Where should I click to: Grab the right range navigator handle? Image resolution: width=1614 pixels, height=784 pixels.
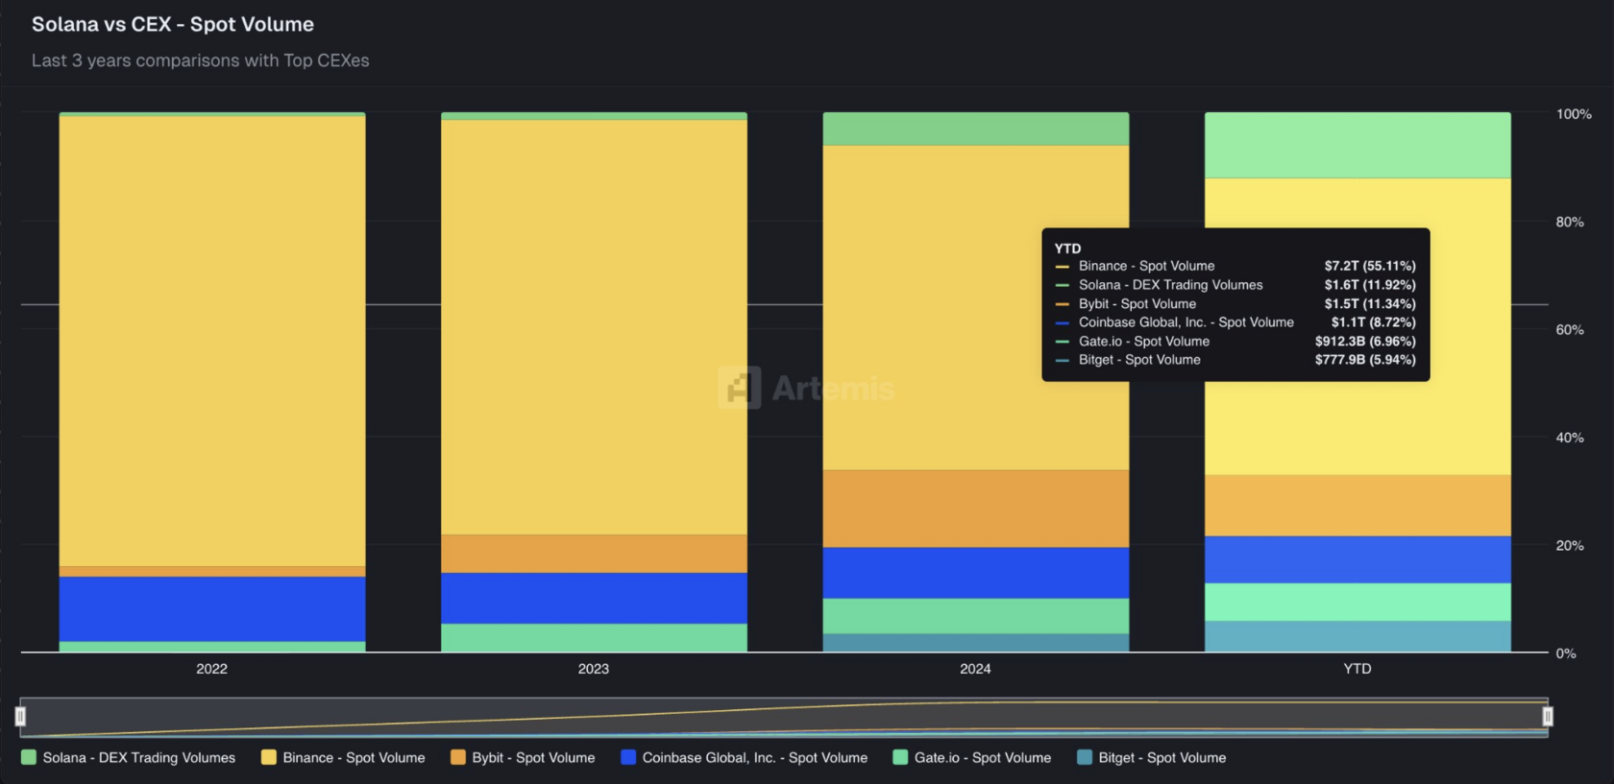(1548, 716)
